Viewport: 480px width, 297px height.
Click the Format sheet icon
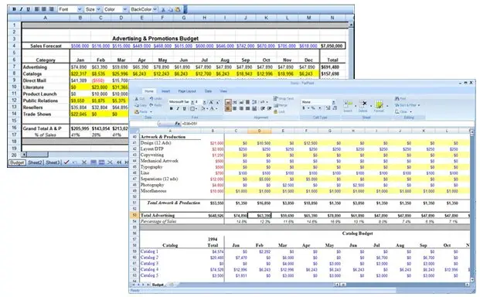[x=379, y=106]
